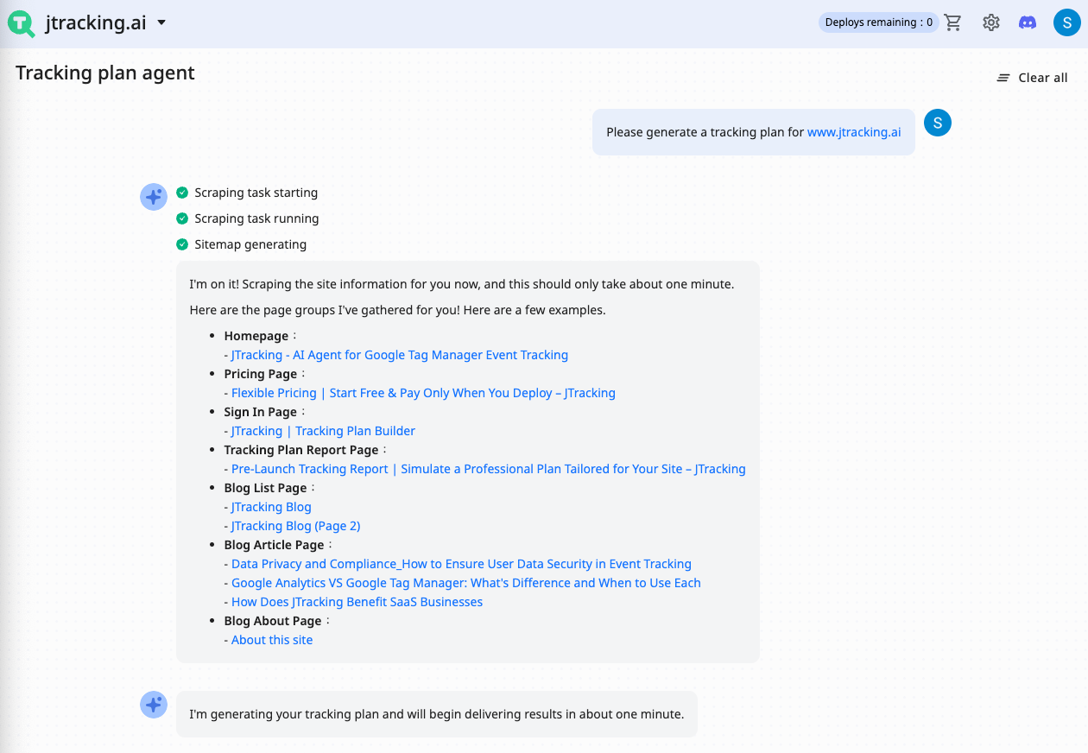Viewport: 1088px width, 753px height.
Task: Open Data Privacy and Compliance article link
Action: click(461, 564)
